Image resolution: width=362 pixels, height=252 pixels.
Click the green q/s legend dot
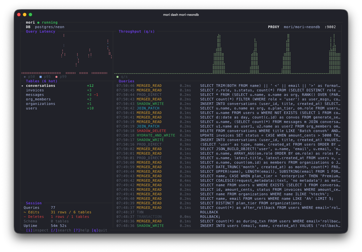(117, 77)
